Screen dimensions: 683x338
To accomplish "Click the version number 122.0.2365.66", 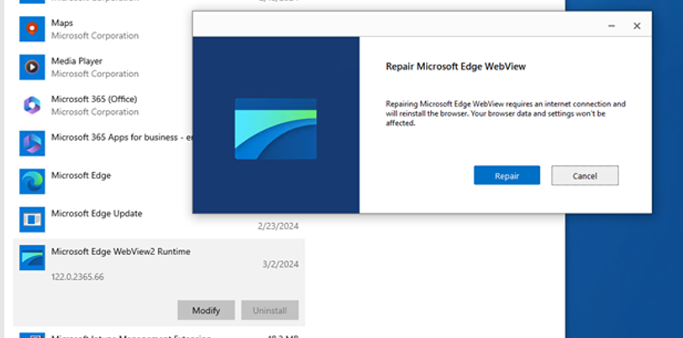I will click(x=77, y=277).
